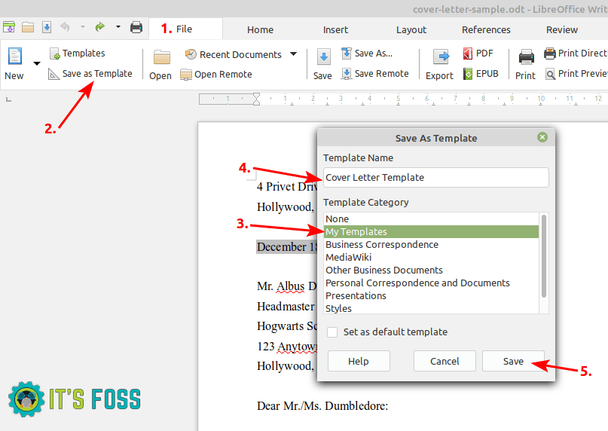
Task: Switch to the Insert tab
Action: (x=335, y=29)
